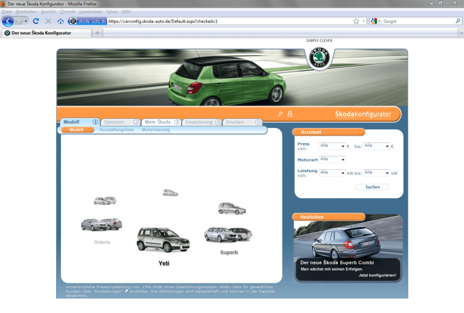Open the Chronik menu
Screen dimensions: 464x313
67,12
